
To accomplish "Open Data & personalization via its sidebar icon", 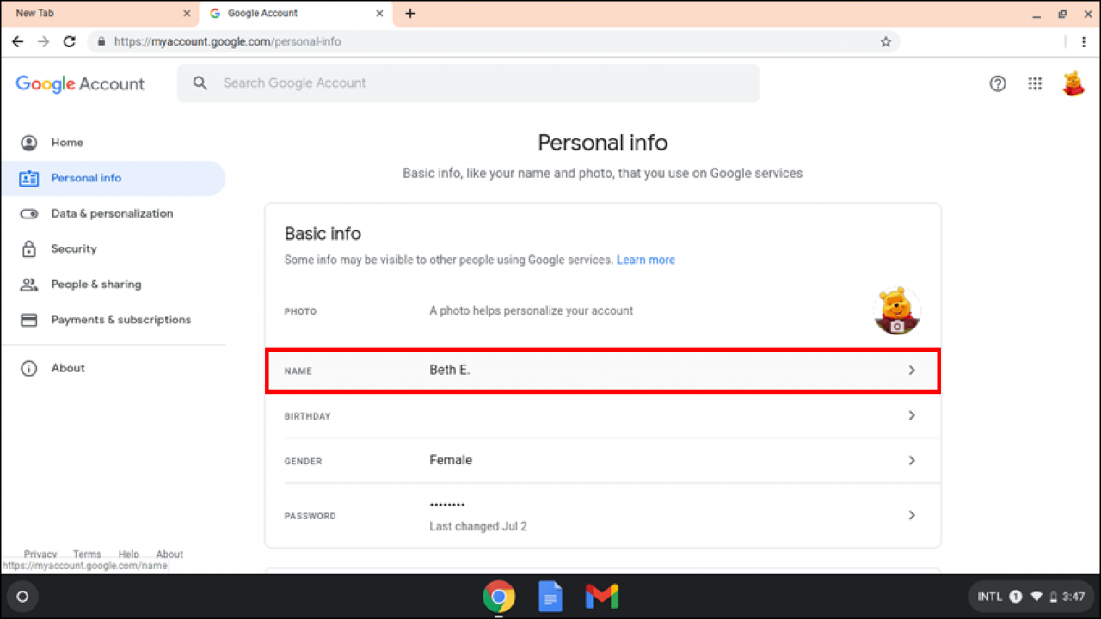I will 29,213.
